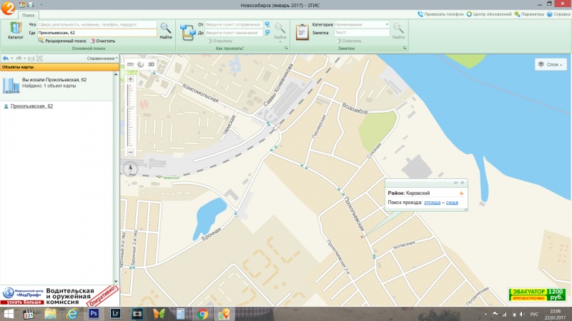Open the dropdown under the route Найти button

pos(280,42)
